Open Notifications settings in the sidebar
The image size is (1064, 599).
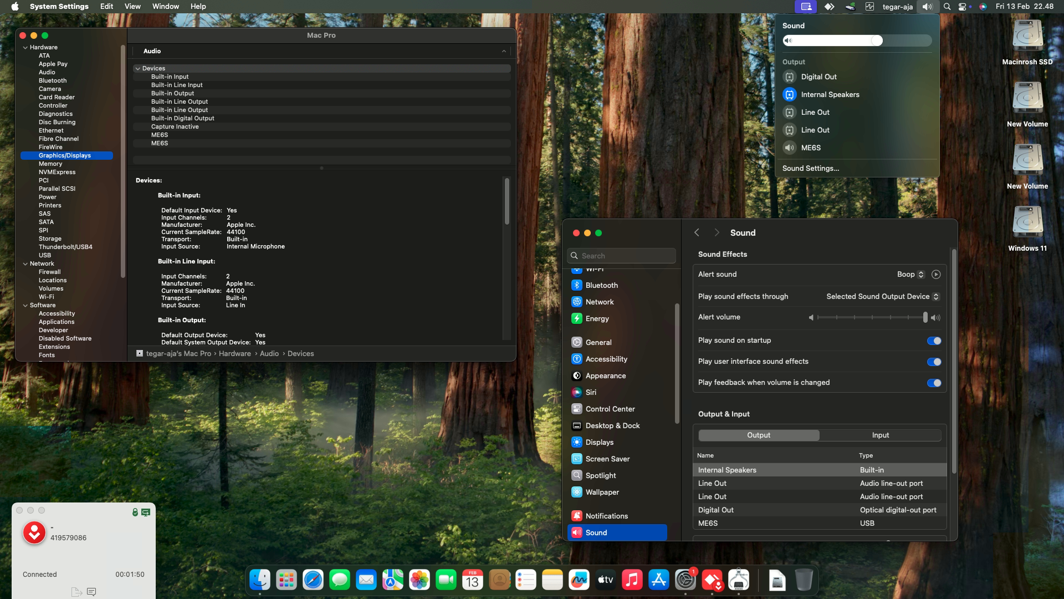pyautogui.click(x=617, y=516)
